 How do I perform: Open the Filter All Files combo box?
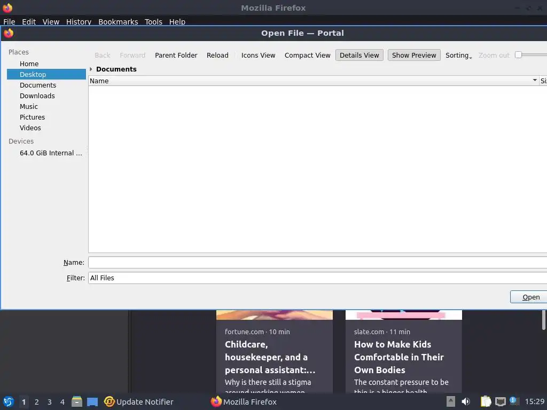(x=317, y=278)
